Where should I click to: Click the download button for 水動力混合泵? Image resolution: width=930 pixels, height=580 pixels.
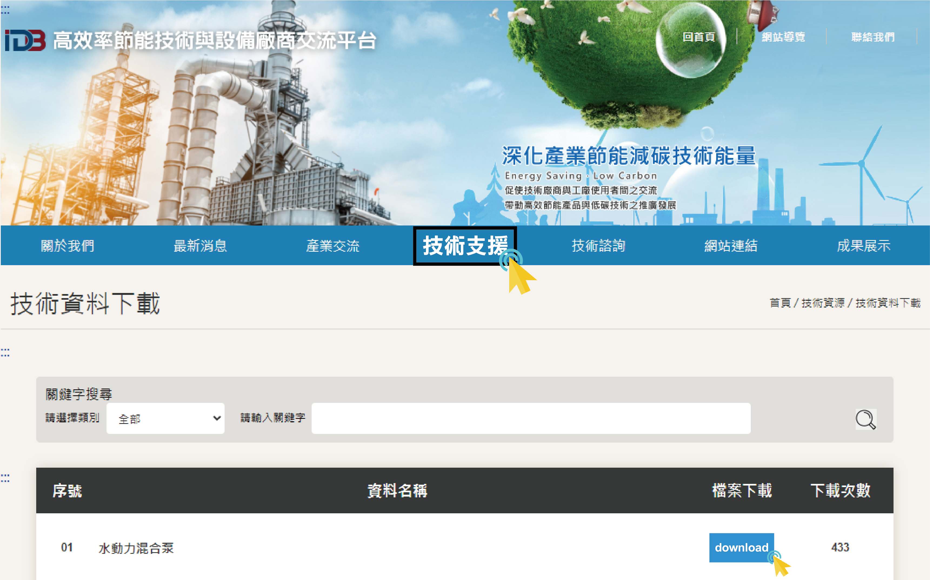point(741,547)
